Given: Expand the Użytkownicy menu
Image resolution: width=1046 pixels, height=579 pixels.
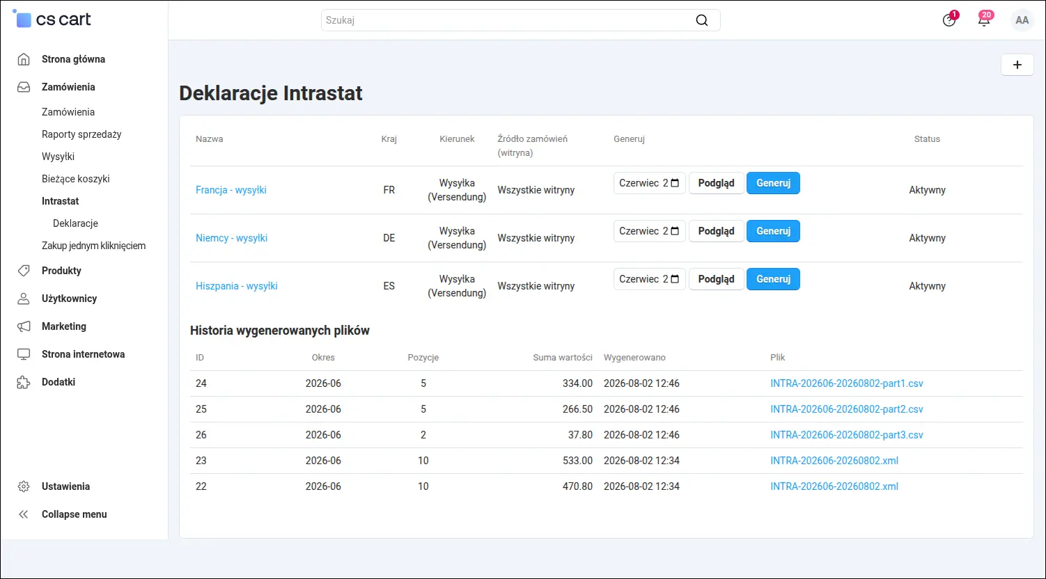Looking at the screenshot, I should [x=69, y=299].
